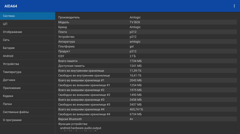The image size is (240, 134).
Task: Select the Версия Bluetooth label
Action: point(70,119)
